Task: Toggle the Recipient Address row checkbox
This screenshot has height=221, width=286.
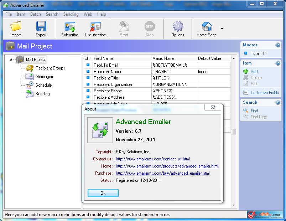Action: (x=88, y=97)
